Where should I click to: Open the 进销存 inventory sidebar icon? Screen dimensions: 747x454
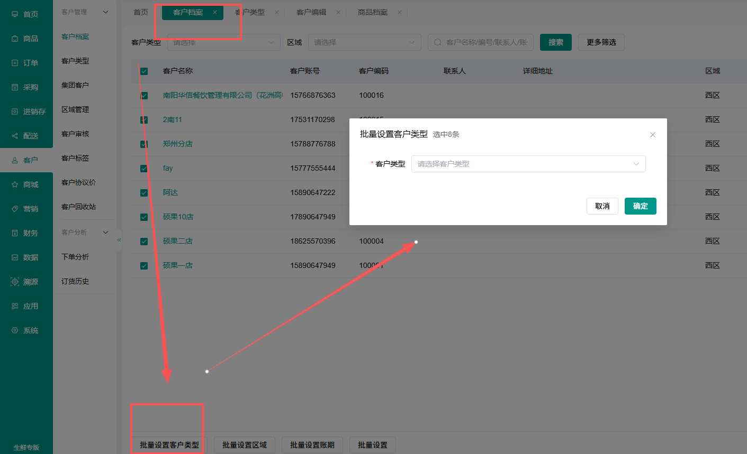pos(15,112)
